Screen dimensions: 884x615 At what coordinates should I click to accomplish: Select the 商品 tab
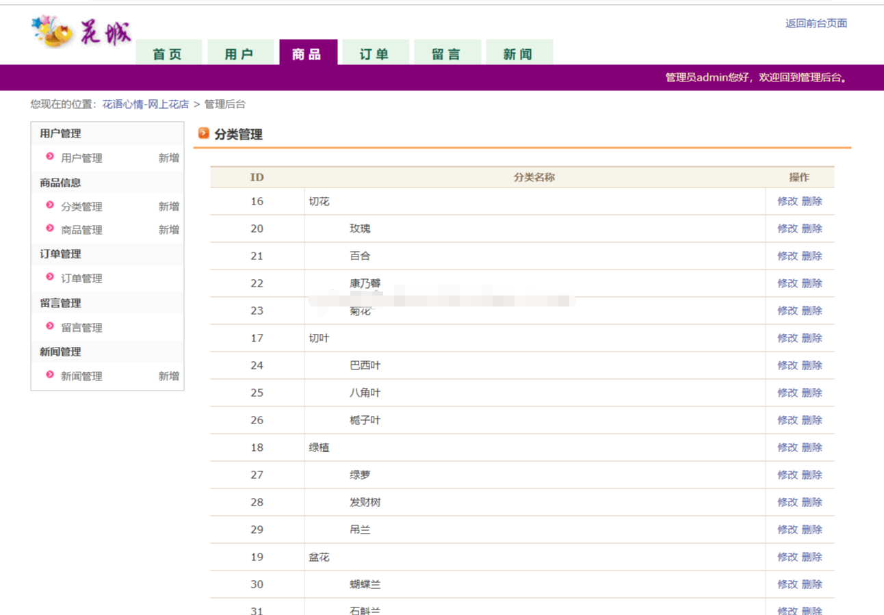coord(308,53)
